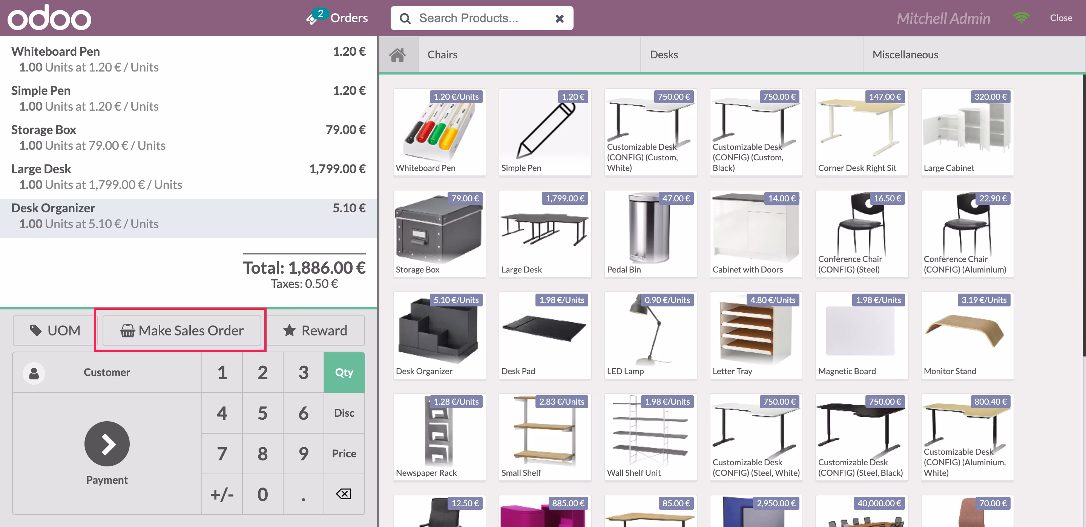This screenshot has height=527, width=1086.
Task: Add Conference Chair (Steel) product
Action: [862, 234]
